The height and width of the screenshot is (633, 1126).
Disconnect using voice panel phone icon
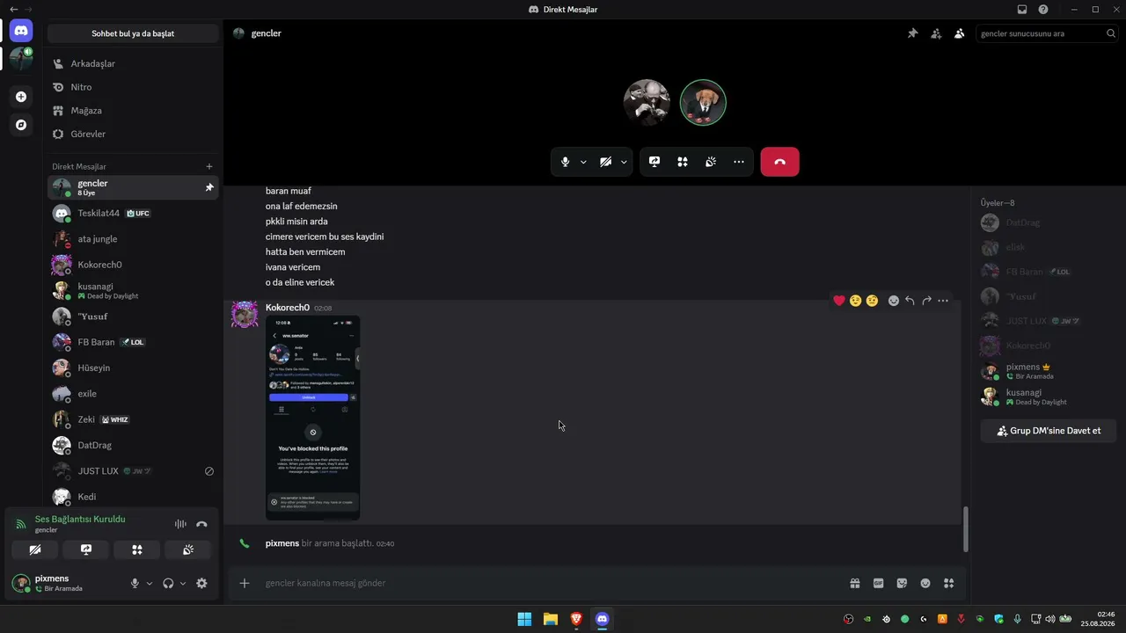pos(201,524)
